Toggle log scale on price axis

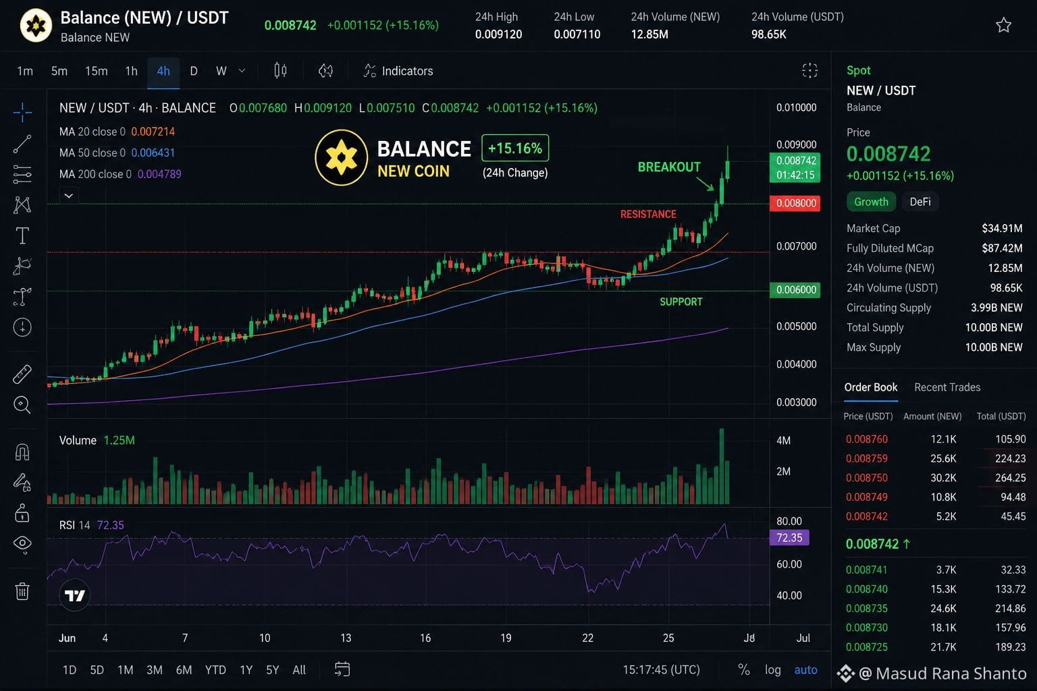(x=773, y=669)
